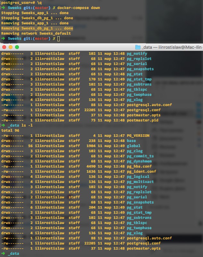Viewport: 203px width, 257px height.
Task: Click the permissions string of the PG_VERSION row
Action: (12, 136)
